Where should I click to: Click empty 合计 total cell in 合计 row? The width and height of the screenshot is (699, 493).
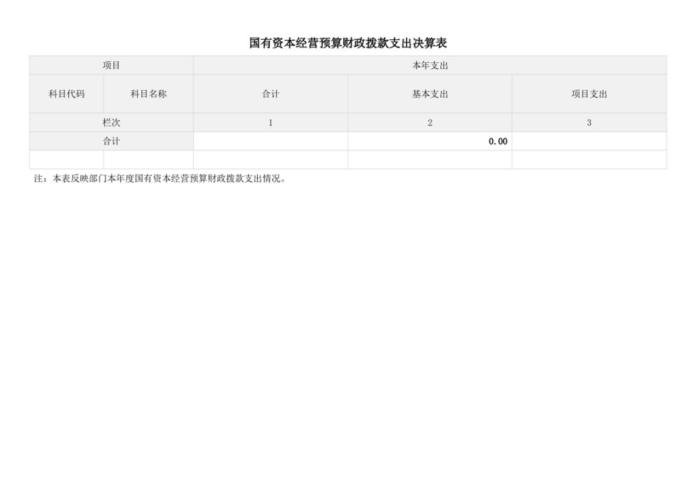[x=271, y=141]
